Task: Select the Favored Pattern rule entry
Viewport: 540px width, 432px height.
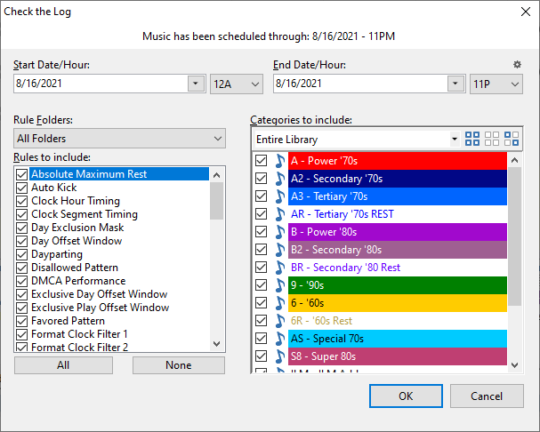Action: pos(68,321)
